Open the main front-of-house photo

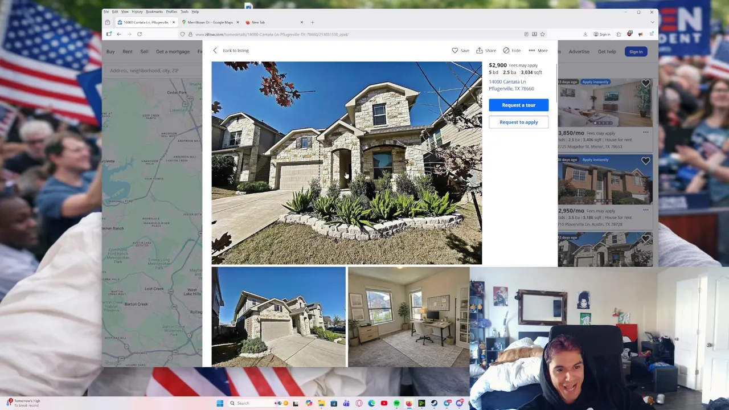pyautogui.click(x=346, y=163)
